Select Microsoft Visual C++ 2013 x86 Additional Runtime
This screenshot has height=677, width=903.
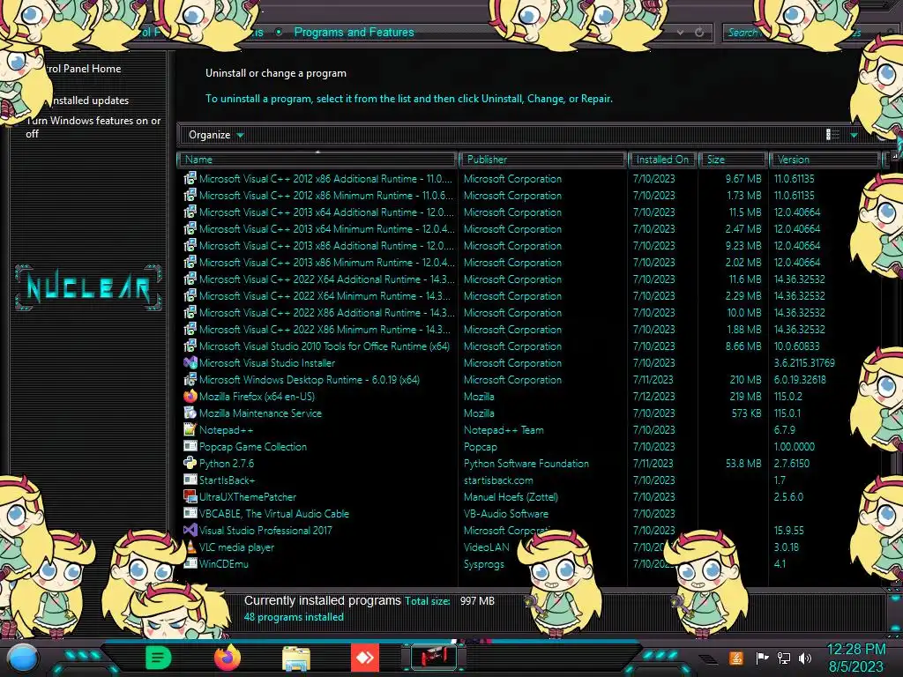click(x=326, y=246)
